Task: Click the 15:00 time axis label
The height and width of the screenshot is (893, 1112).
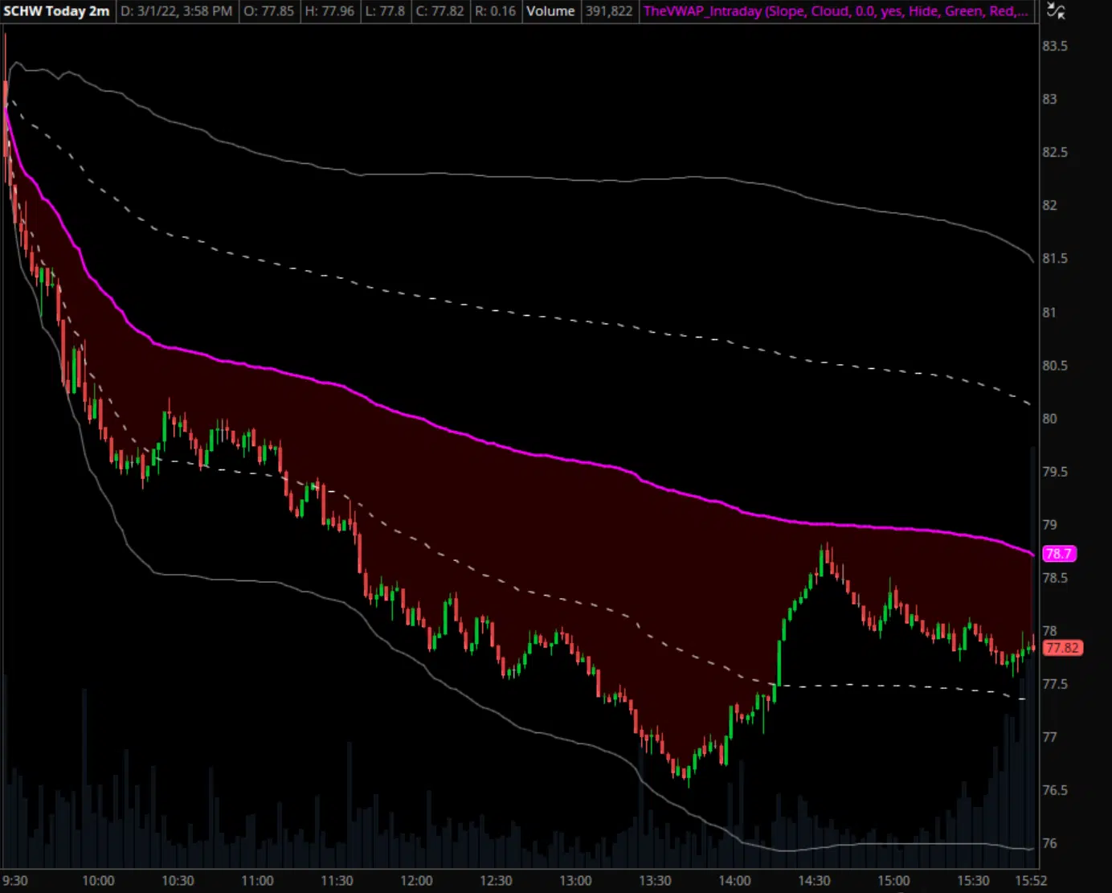Action: point(893,880)
